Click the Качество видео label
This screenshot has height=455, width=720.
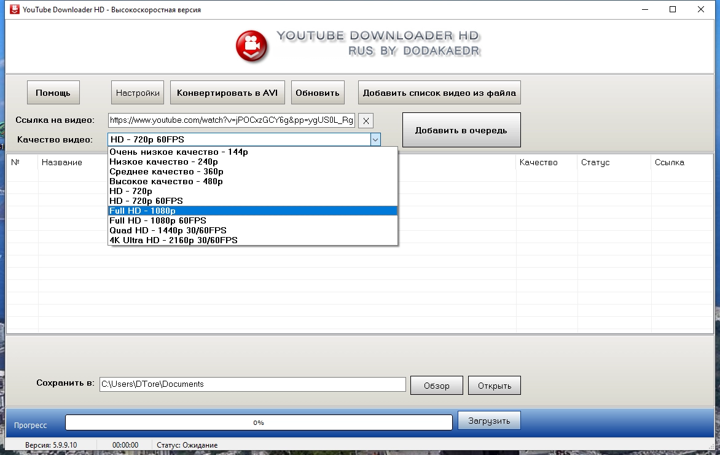click(55, 139)
